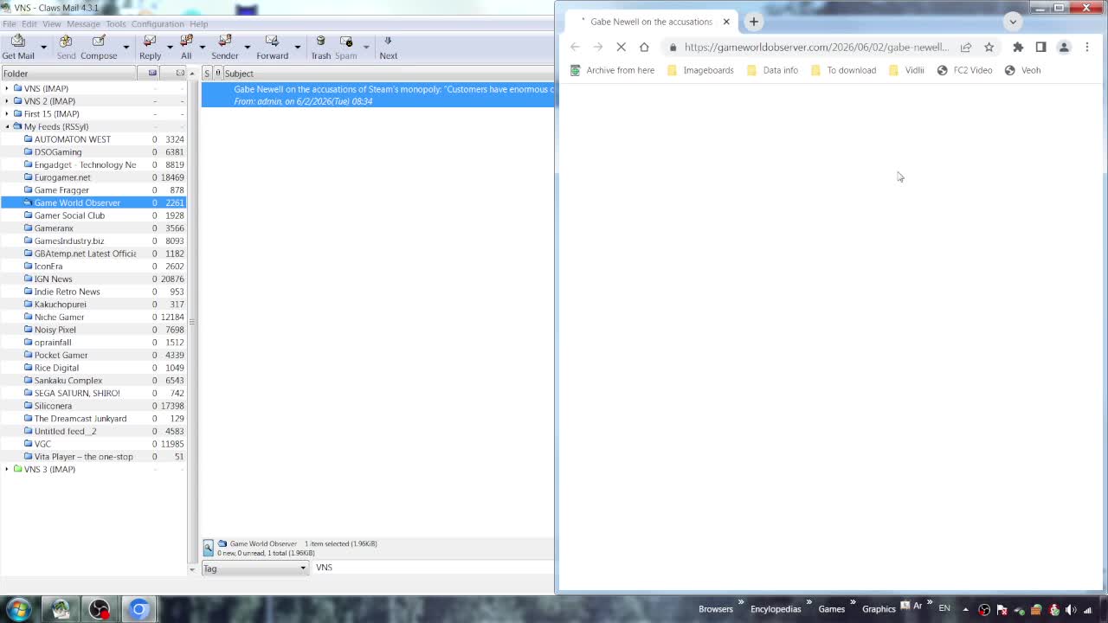Sort messages by Subject column header
The width and height of the screenshot is (1108, 623).
pyautogui.click(x=390, y=74)
